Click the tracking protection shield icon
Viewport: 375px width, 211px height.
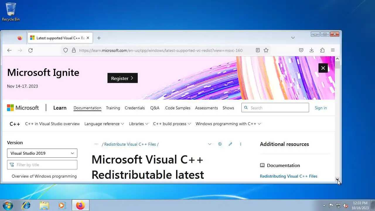[x=66, y=50]
